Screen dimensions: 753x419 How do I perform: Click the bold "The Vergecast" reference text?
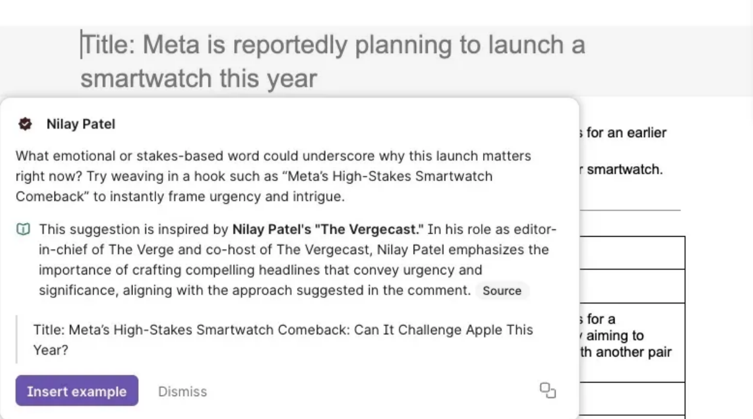328,230
